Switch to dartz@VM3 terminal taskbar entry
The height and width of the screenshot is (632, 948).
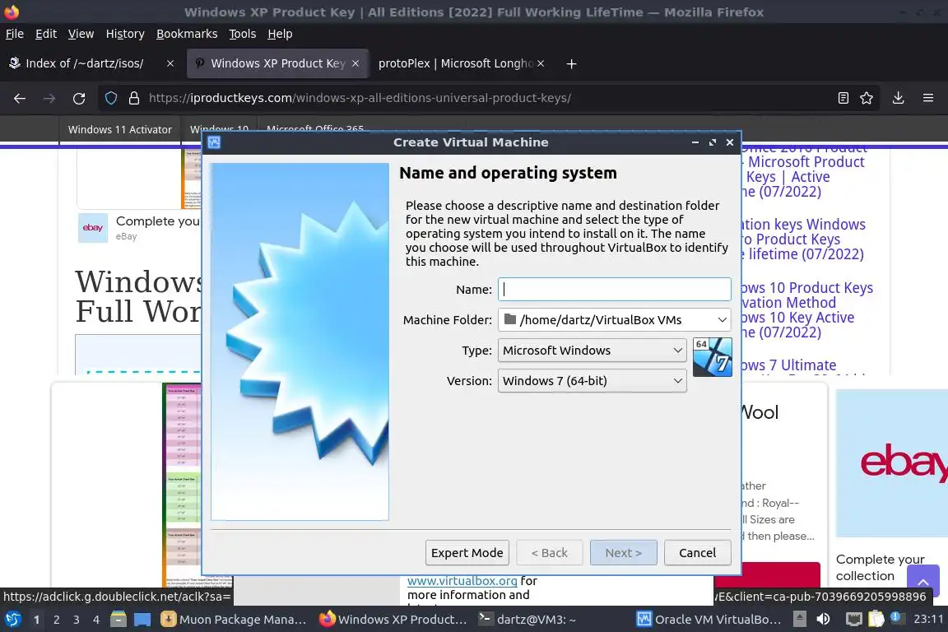(527, 620)
